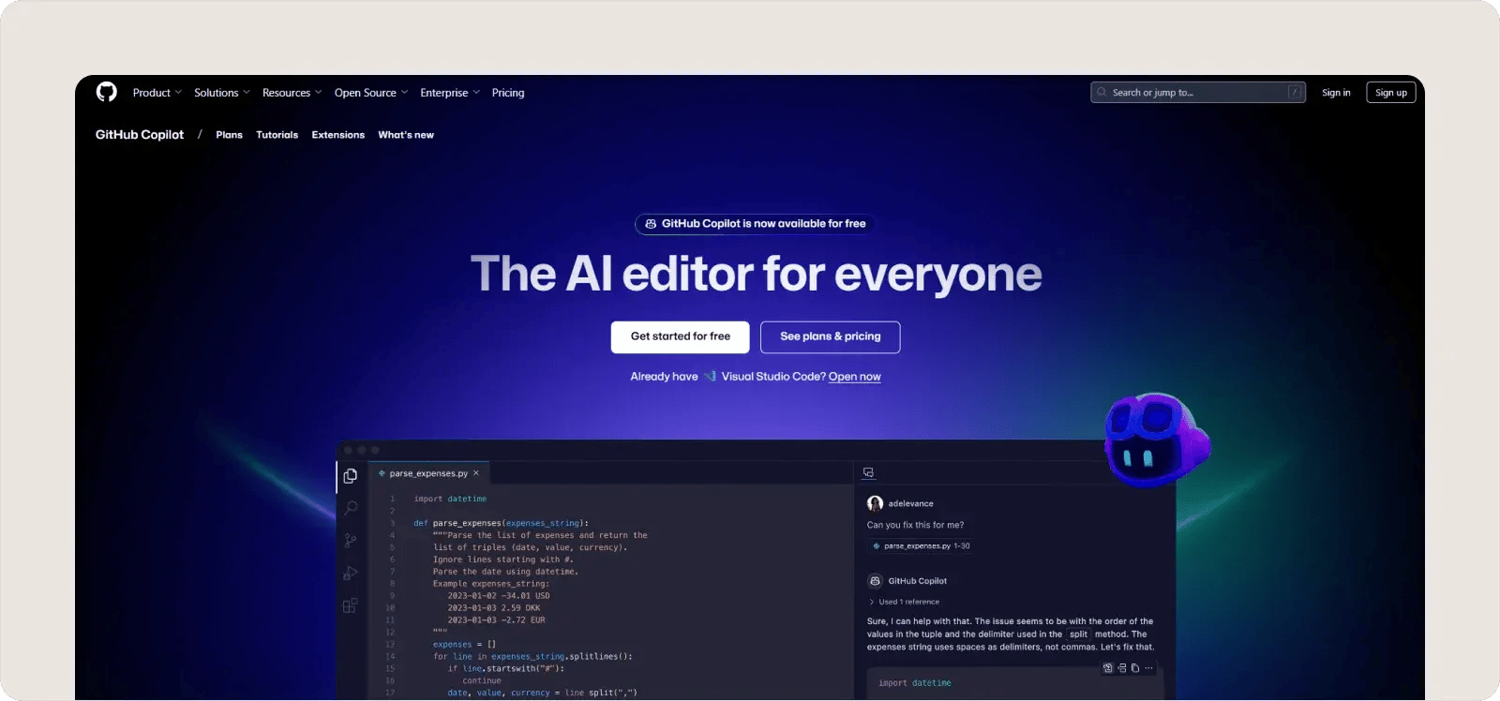Click the adelevance user avatar
The height and width of the screenshot is (701, 1500).
point(875,503)
